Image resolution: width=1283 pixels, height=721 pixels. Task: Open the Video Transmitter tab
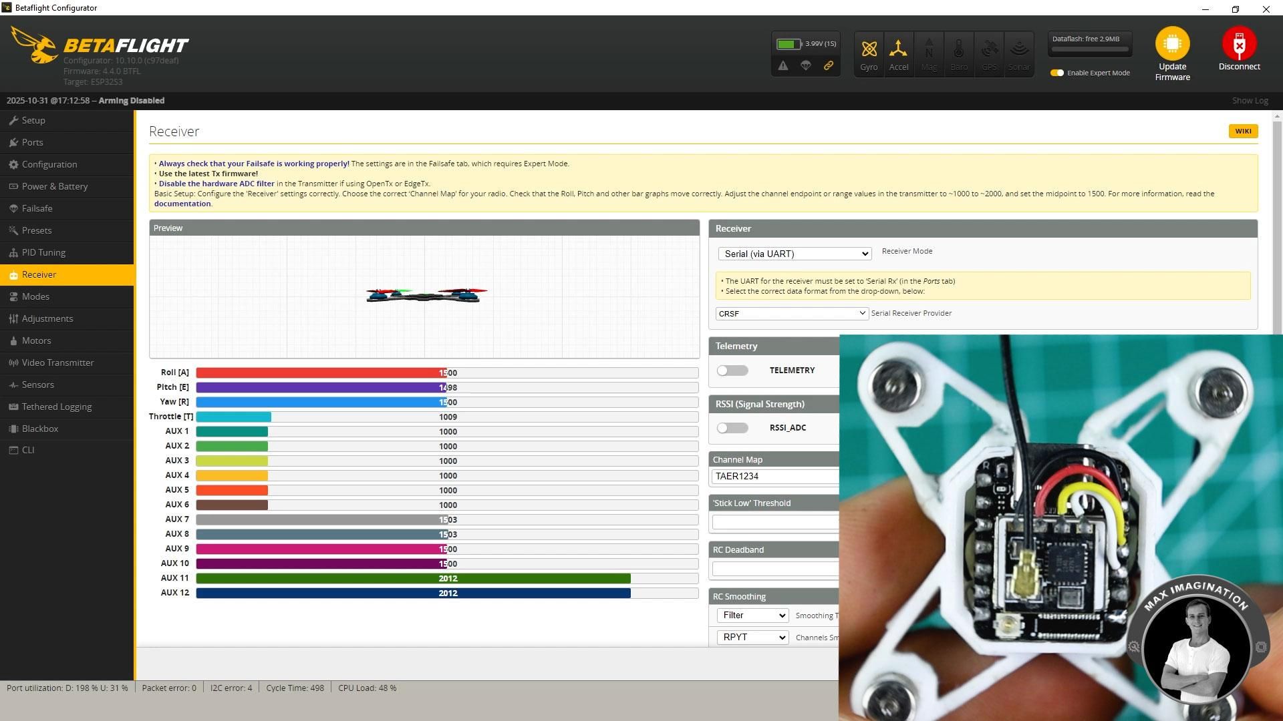(57, 363)
